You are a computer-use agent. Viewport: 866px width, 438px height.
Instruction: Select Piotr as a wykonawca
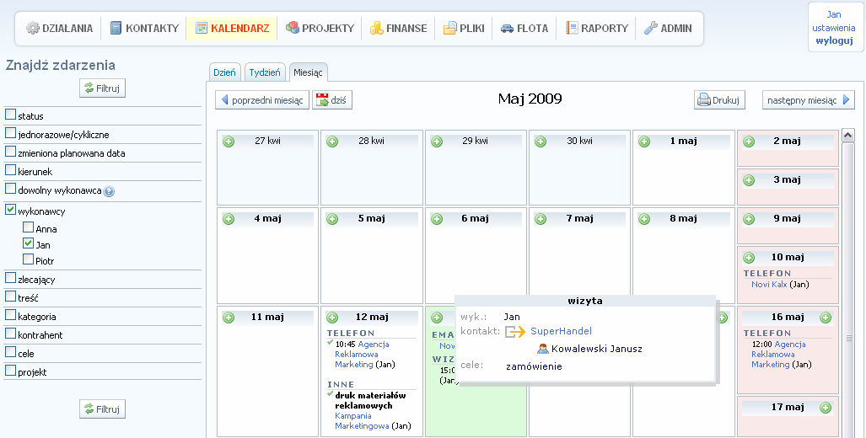[28, 259]
